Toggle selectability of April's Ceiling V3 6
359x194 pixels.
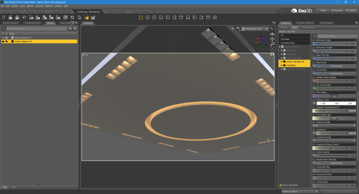coord(7,41)
